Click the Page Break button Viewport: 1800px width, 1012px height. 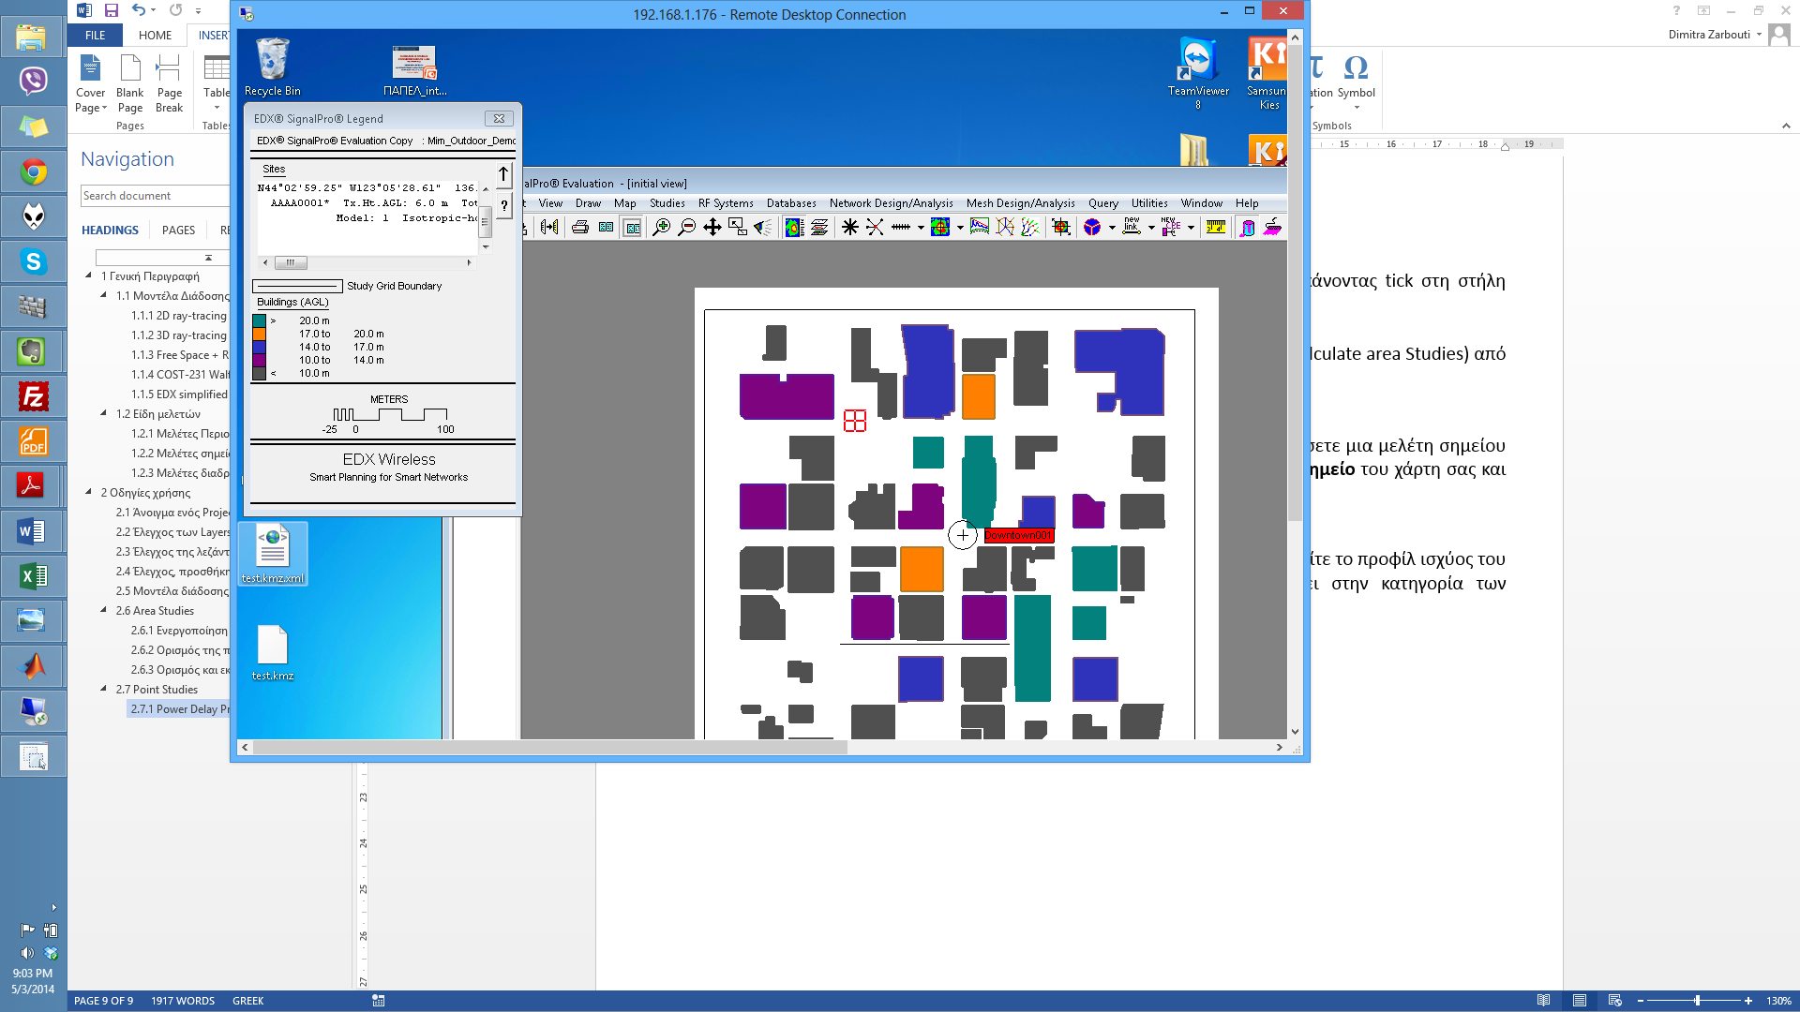[170, 83]
